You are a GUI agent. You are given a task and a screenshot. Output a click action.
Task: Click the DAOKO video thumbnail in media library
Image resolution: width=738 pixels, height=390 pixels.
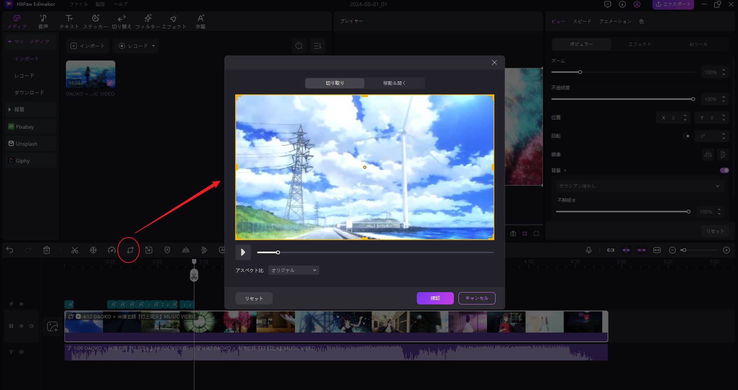click(x=91, y=74)
